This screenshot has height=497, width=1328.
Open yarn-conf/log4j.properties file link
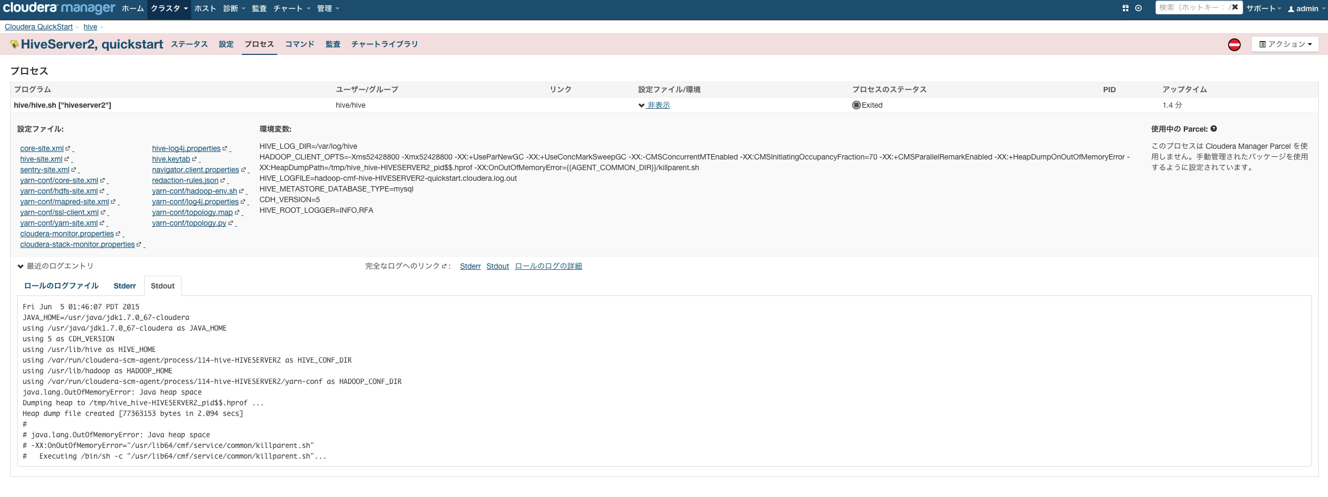click(x=195, y=202)
